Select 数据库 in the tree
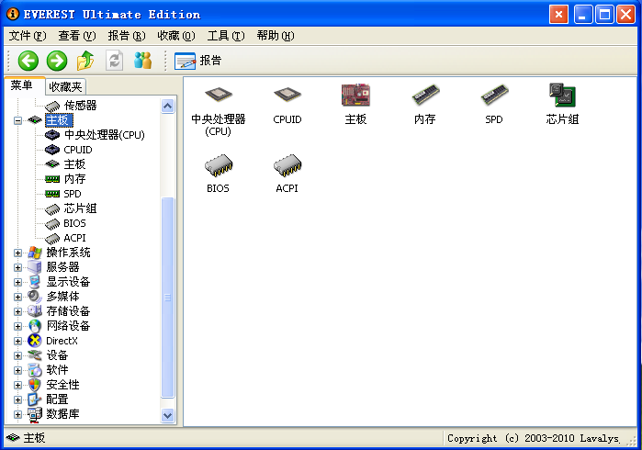This screenshot has width=642, height=450. [62, 414]
